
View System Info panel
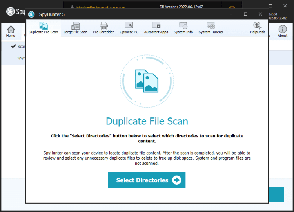point(183,28)
